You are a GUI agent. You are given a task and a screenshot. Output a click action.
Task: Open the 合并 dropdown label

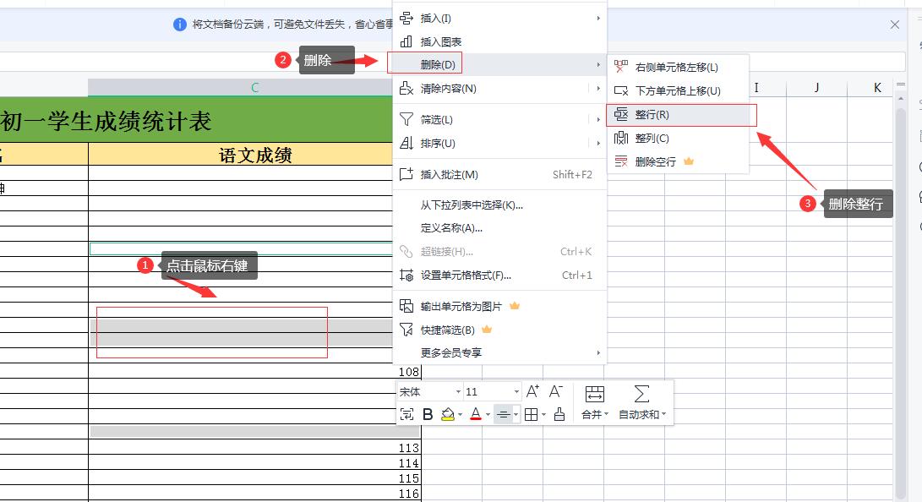pyautogui.click(x=594, y=414)
